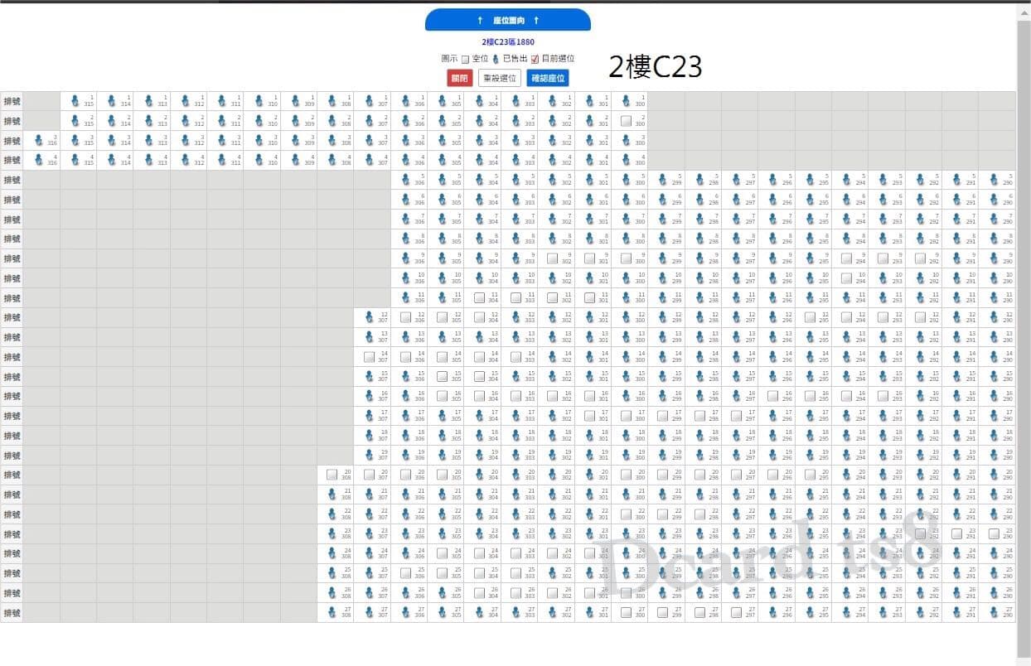Select empty seat row 25 number 306
Viewport: 1031px width, 666px height.
406,573
